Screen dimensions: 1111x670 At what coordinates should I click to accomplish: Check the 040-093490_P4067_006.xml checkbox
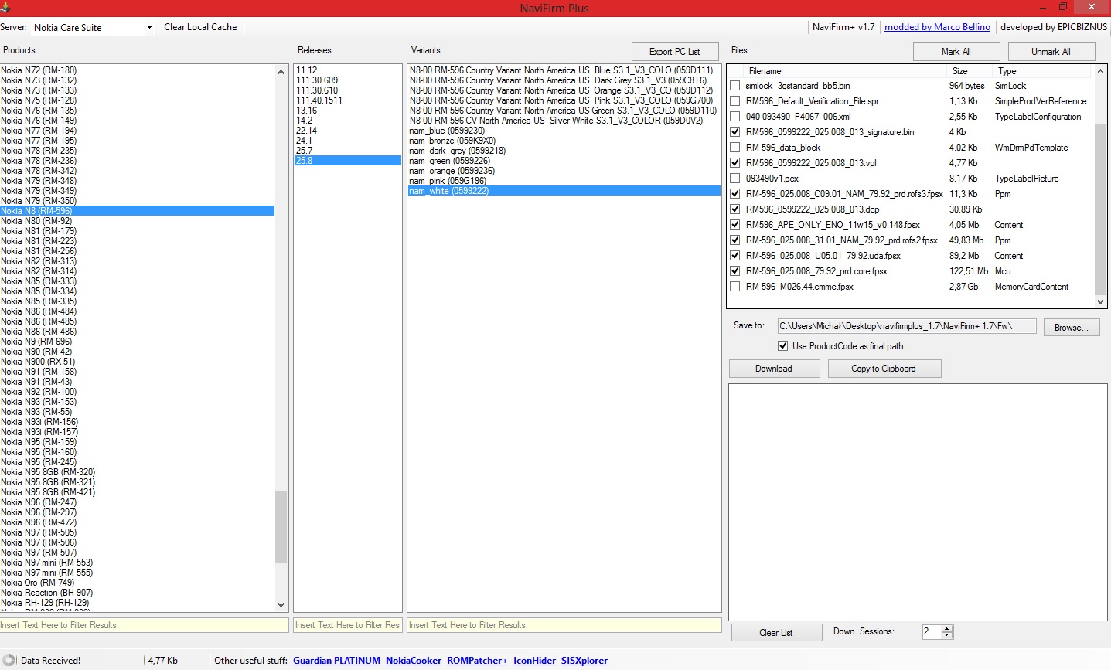pos(734,117)
